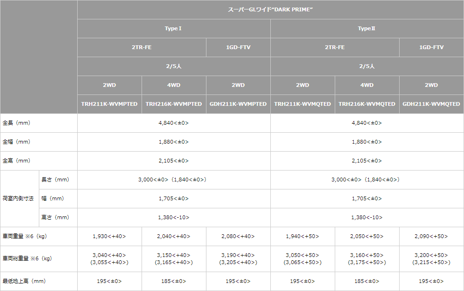The image size is (464, 291).
Task: Select the Type II 1,880<±0> width value
Action: point(367,142)
